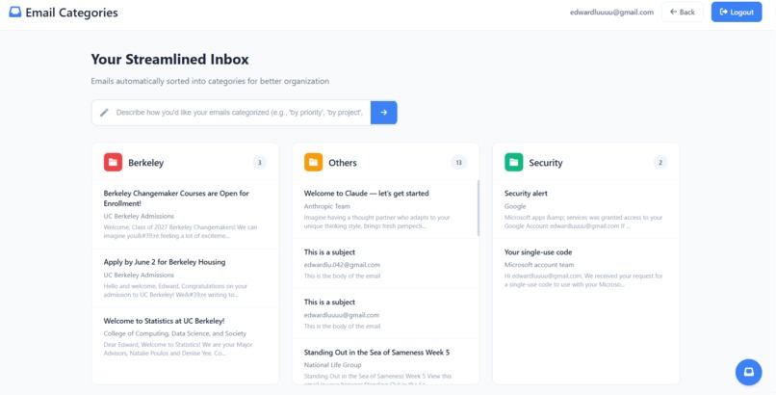Click the Back button
776x395 pixels.
tap(682, 12)
